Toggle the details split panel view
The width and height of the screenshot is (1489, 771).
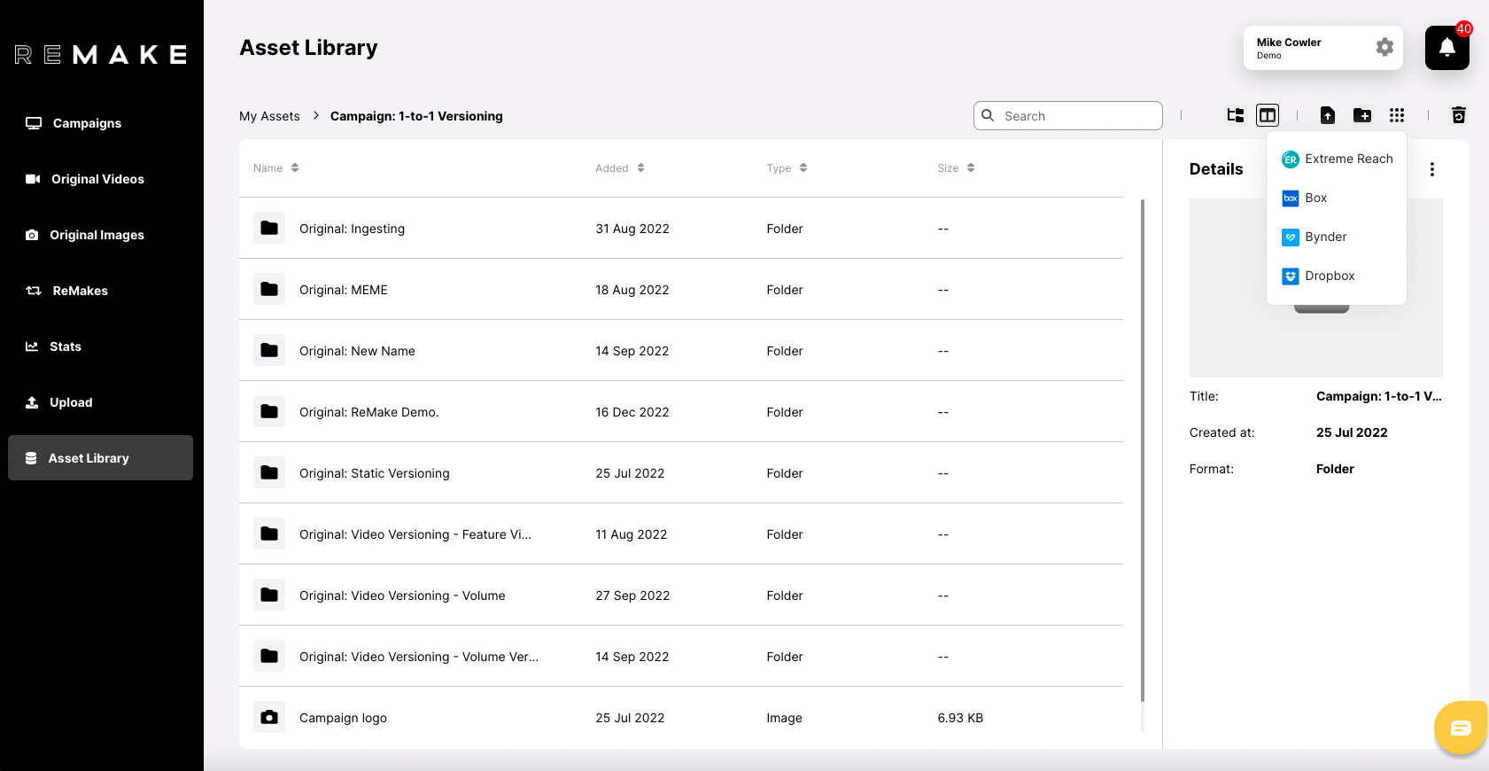point(1268,115)
